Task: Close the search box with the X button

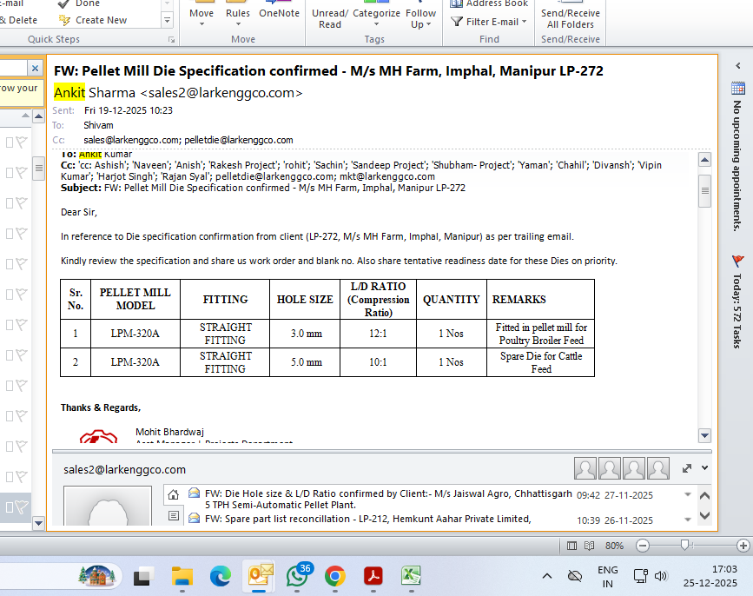Action: [35, 69]
